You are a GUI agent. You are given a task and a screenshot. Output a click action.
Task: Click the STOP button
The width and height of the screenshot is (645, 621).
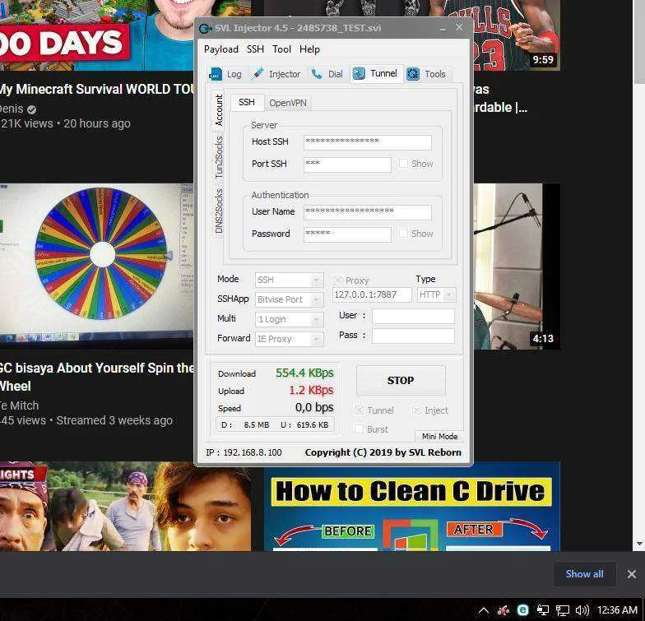tap(401, 380)
